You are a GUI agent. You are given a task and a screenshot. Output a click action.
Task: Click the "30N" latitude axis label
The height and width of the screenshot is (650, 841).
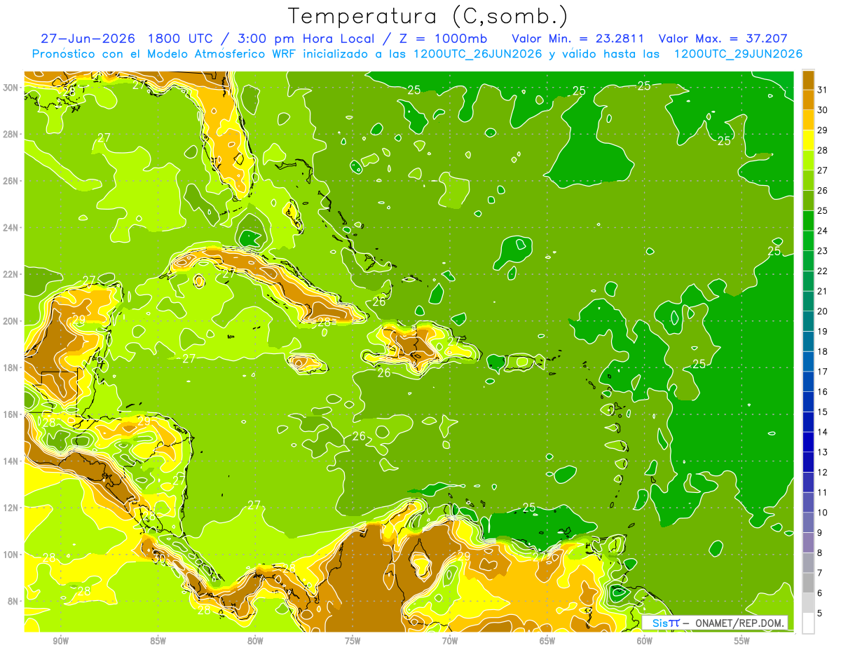point(11,88)
